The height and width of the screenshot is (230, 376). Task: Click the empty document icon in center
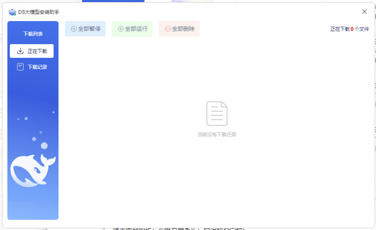point(216,114)
